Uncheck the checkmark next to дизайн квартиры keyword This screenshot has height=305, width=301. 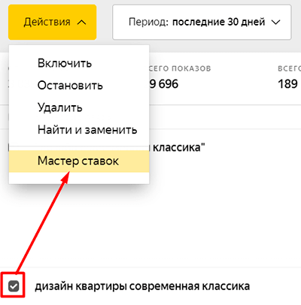click(x=14, y=286)
